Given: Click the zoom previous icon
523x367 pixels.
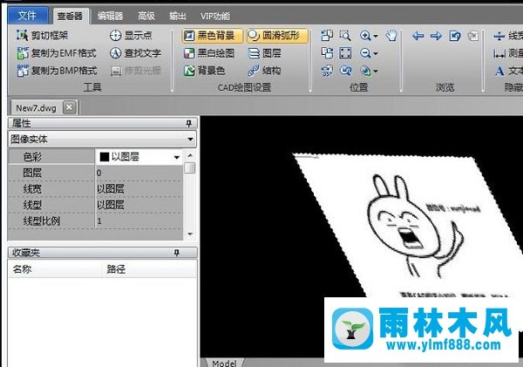Looking at the screenshot, I should click(x=345, y=71).
